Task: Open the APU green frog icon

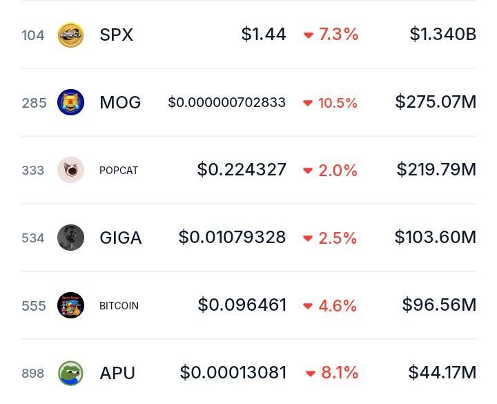Action: coord(70,373)
